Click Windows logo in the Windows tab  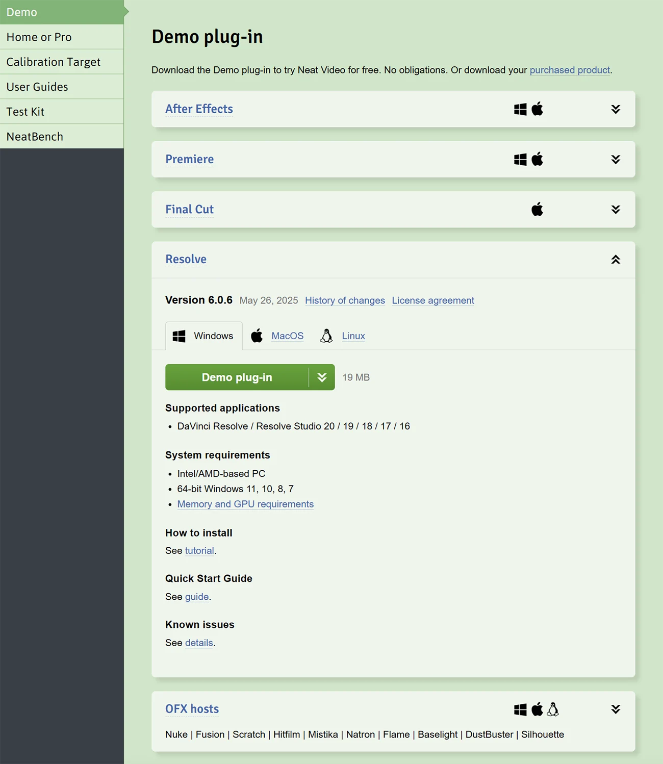pos(179,336)
